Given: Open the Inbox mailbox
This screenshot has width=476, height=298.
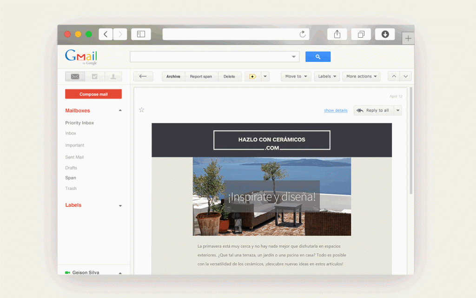Looking at the screenshot, I should coord(71,133).
